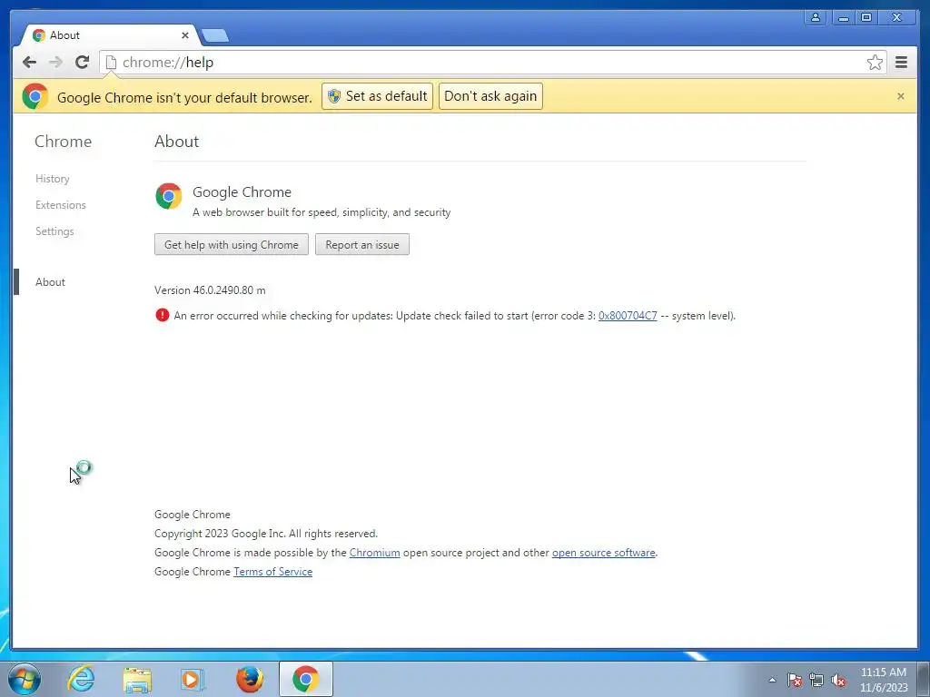This screenshot has width=930, height=697.
Task: Click the page icon in the address bar
Action: tap(111, 63)
